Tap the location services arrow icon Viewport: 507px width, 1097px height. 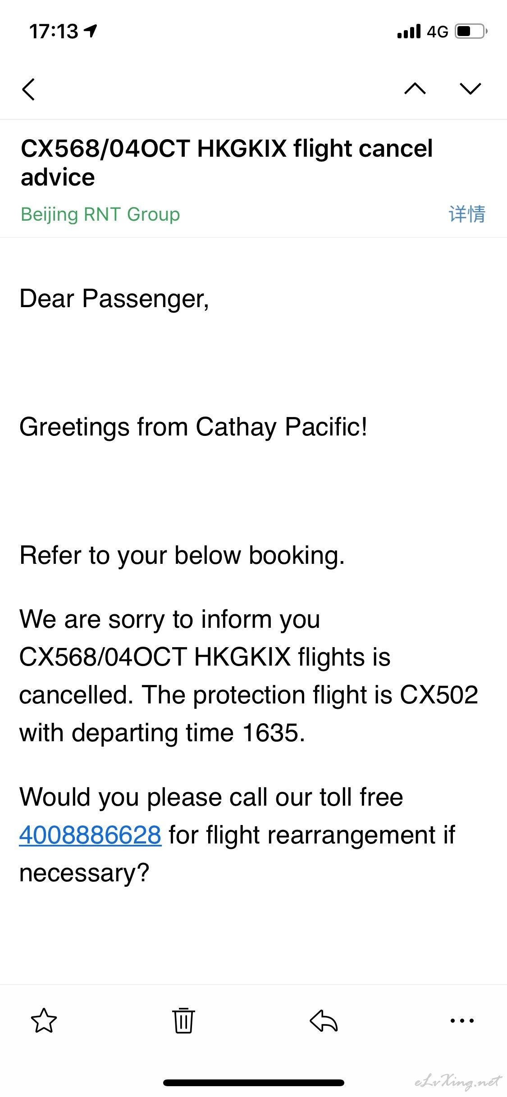[91, 31]
